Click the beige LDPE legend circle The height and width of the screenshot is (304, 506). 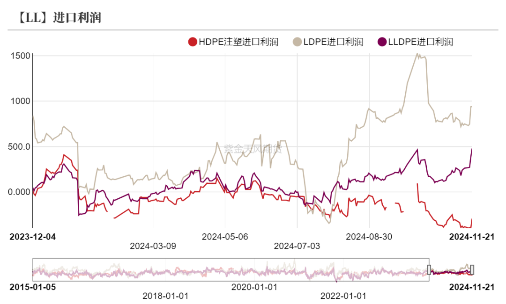pyautogui.click(x=297, y=42)
